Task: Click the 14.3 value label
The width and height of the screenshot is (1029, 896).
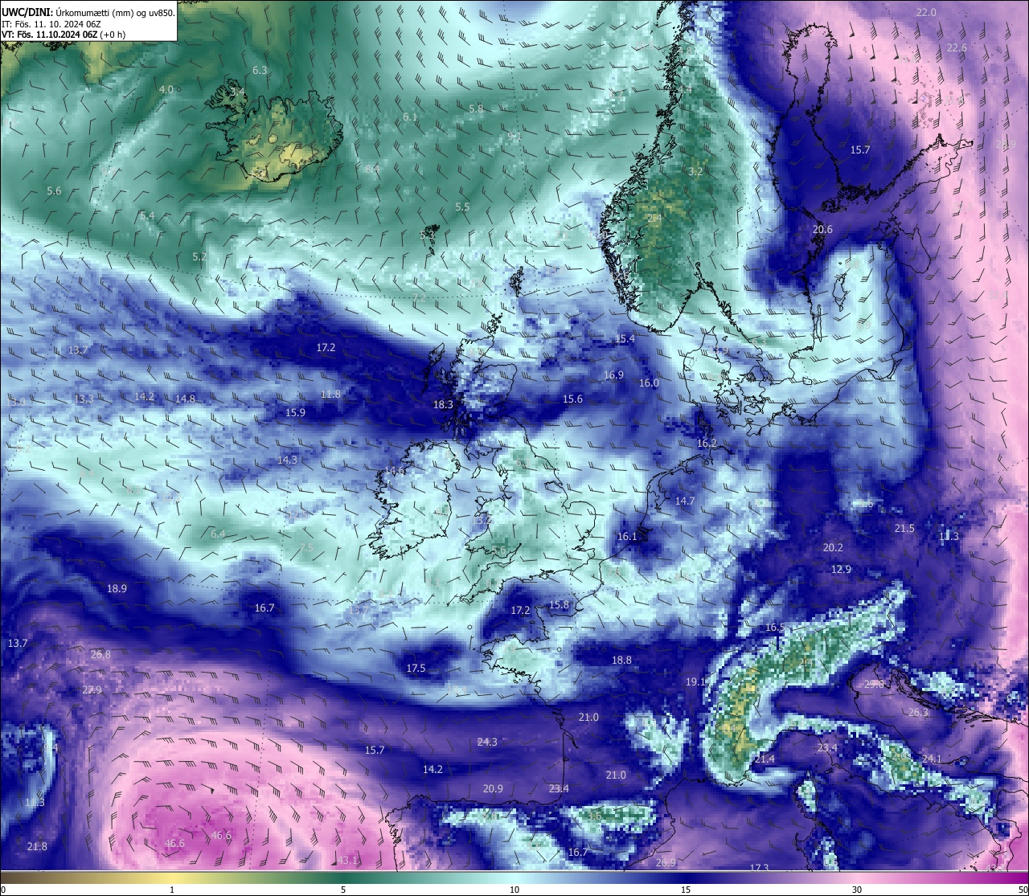Action: (x=287, y=460)
